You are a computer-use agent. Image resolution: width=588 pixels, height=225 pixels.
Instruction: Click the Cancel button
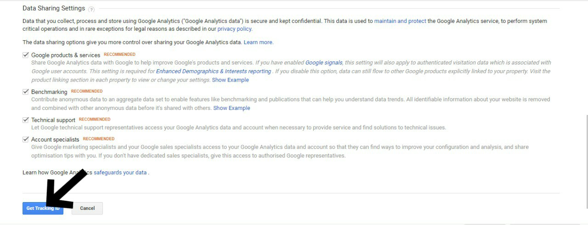[x=87, y=209]
